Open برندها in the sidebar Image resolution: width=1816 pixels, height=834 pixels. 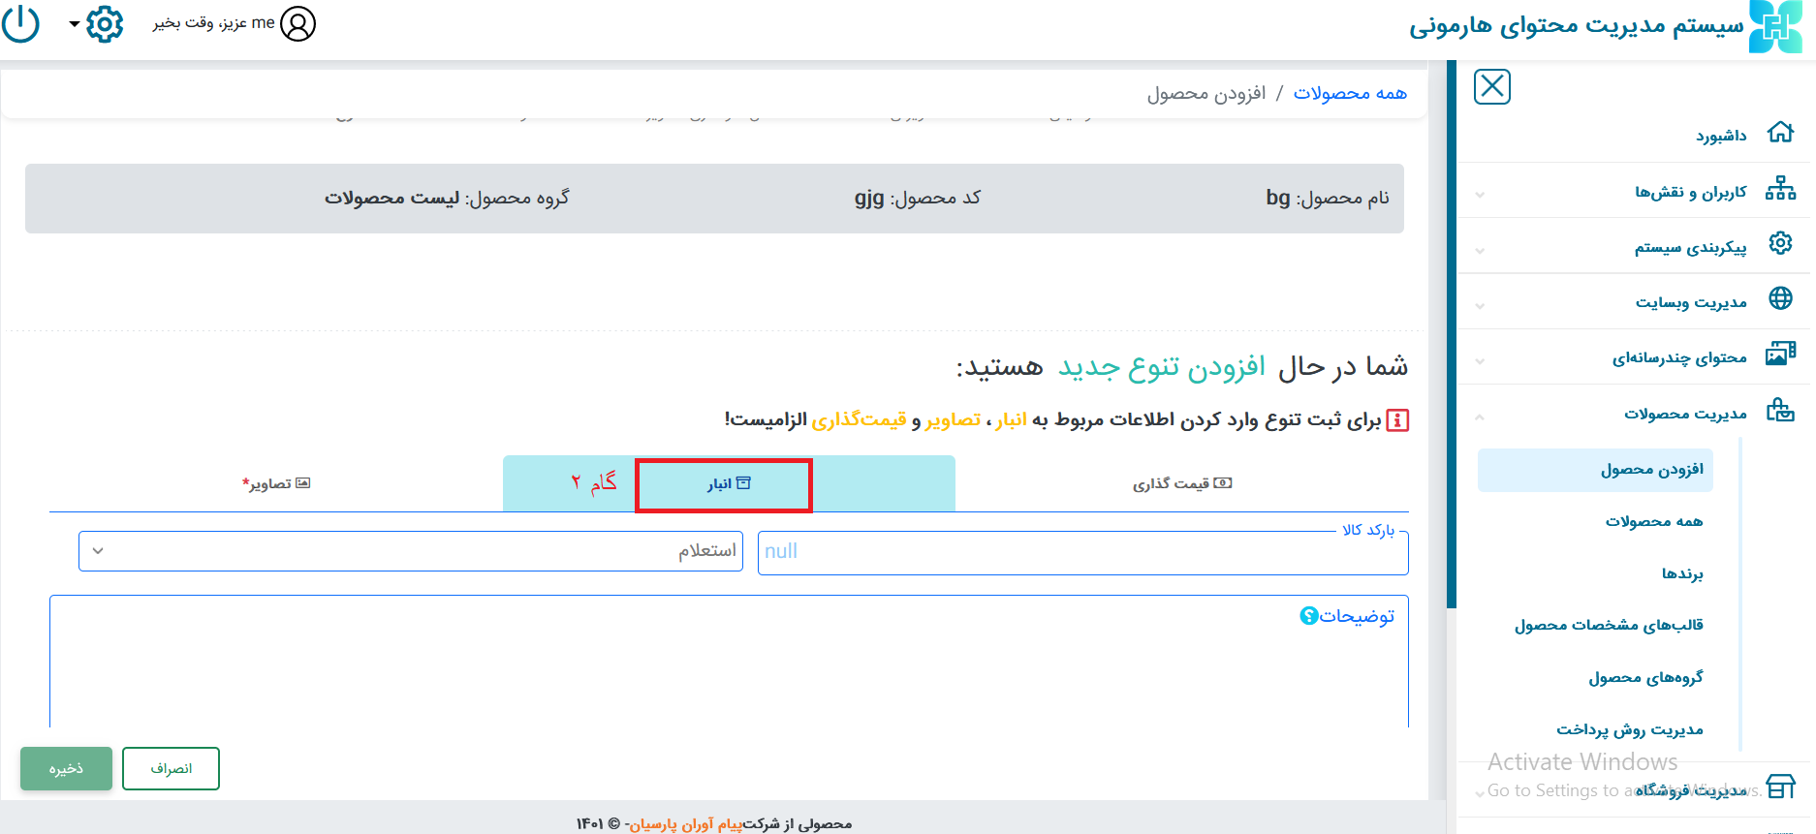pyautogui.click(x=1681, y=573)
